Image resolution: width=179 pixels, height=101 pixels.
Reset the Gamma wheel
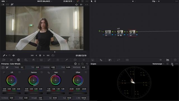(42, 72)
